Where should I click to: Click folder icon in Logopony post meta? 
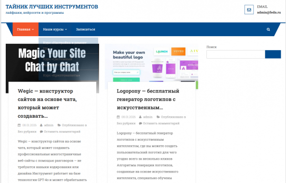click(158, 117)
